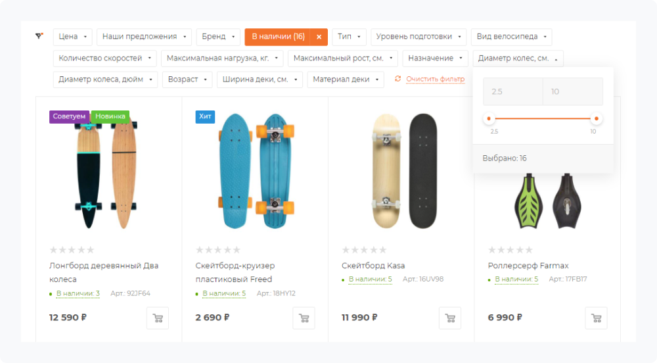Image resolution: width=657 pixels, height=363 pixels.
Task: Open the Уровень подготовки dropdown
Action: tap(419, 37)
